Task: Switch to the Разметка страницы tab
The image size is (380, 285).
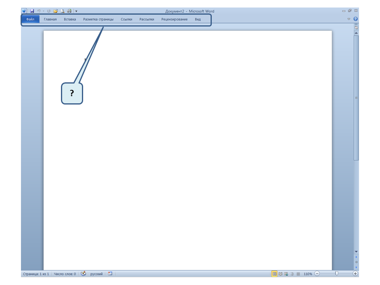Action: click(98, 19)
